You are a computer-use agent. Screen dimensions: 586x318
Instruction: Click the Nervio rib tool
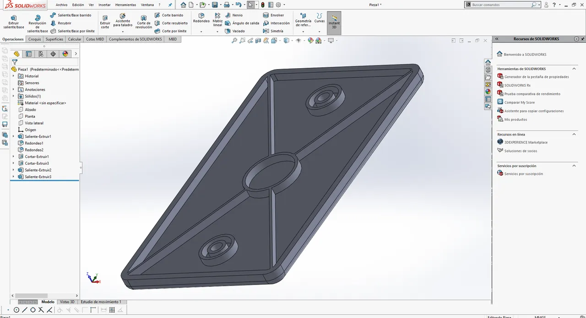pos(234,15)
